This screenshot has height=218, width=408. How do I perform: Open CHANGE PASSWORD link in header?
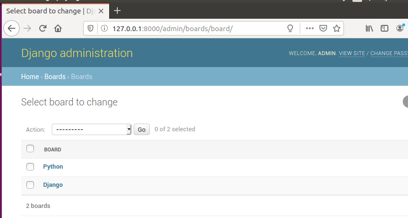tap(389, 53)
